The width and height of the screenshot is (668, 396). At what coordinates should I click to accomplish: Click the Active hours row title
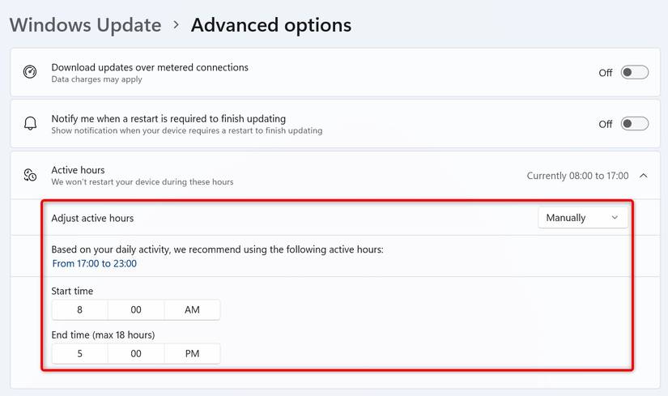click(x=78, y=170)
